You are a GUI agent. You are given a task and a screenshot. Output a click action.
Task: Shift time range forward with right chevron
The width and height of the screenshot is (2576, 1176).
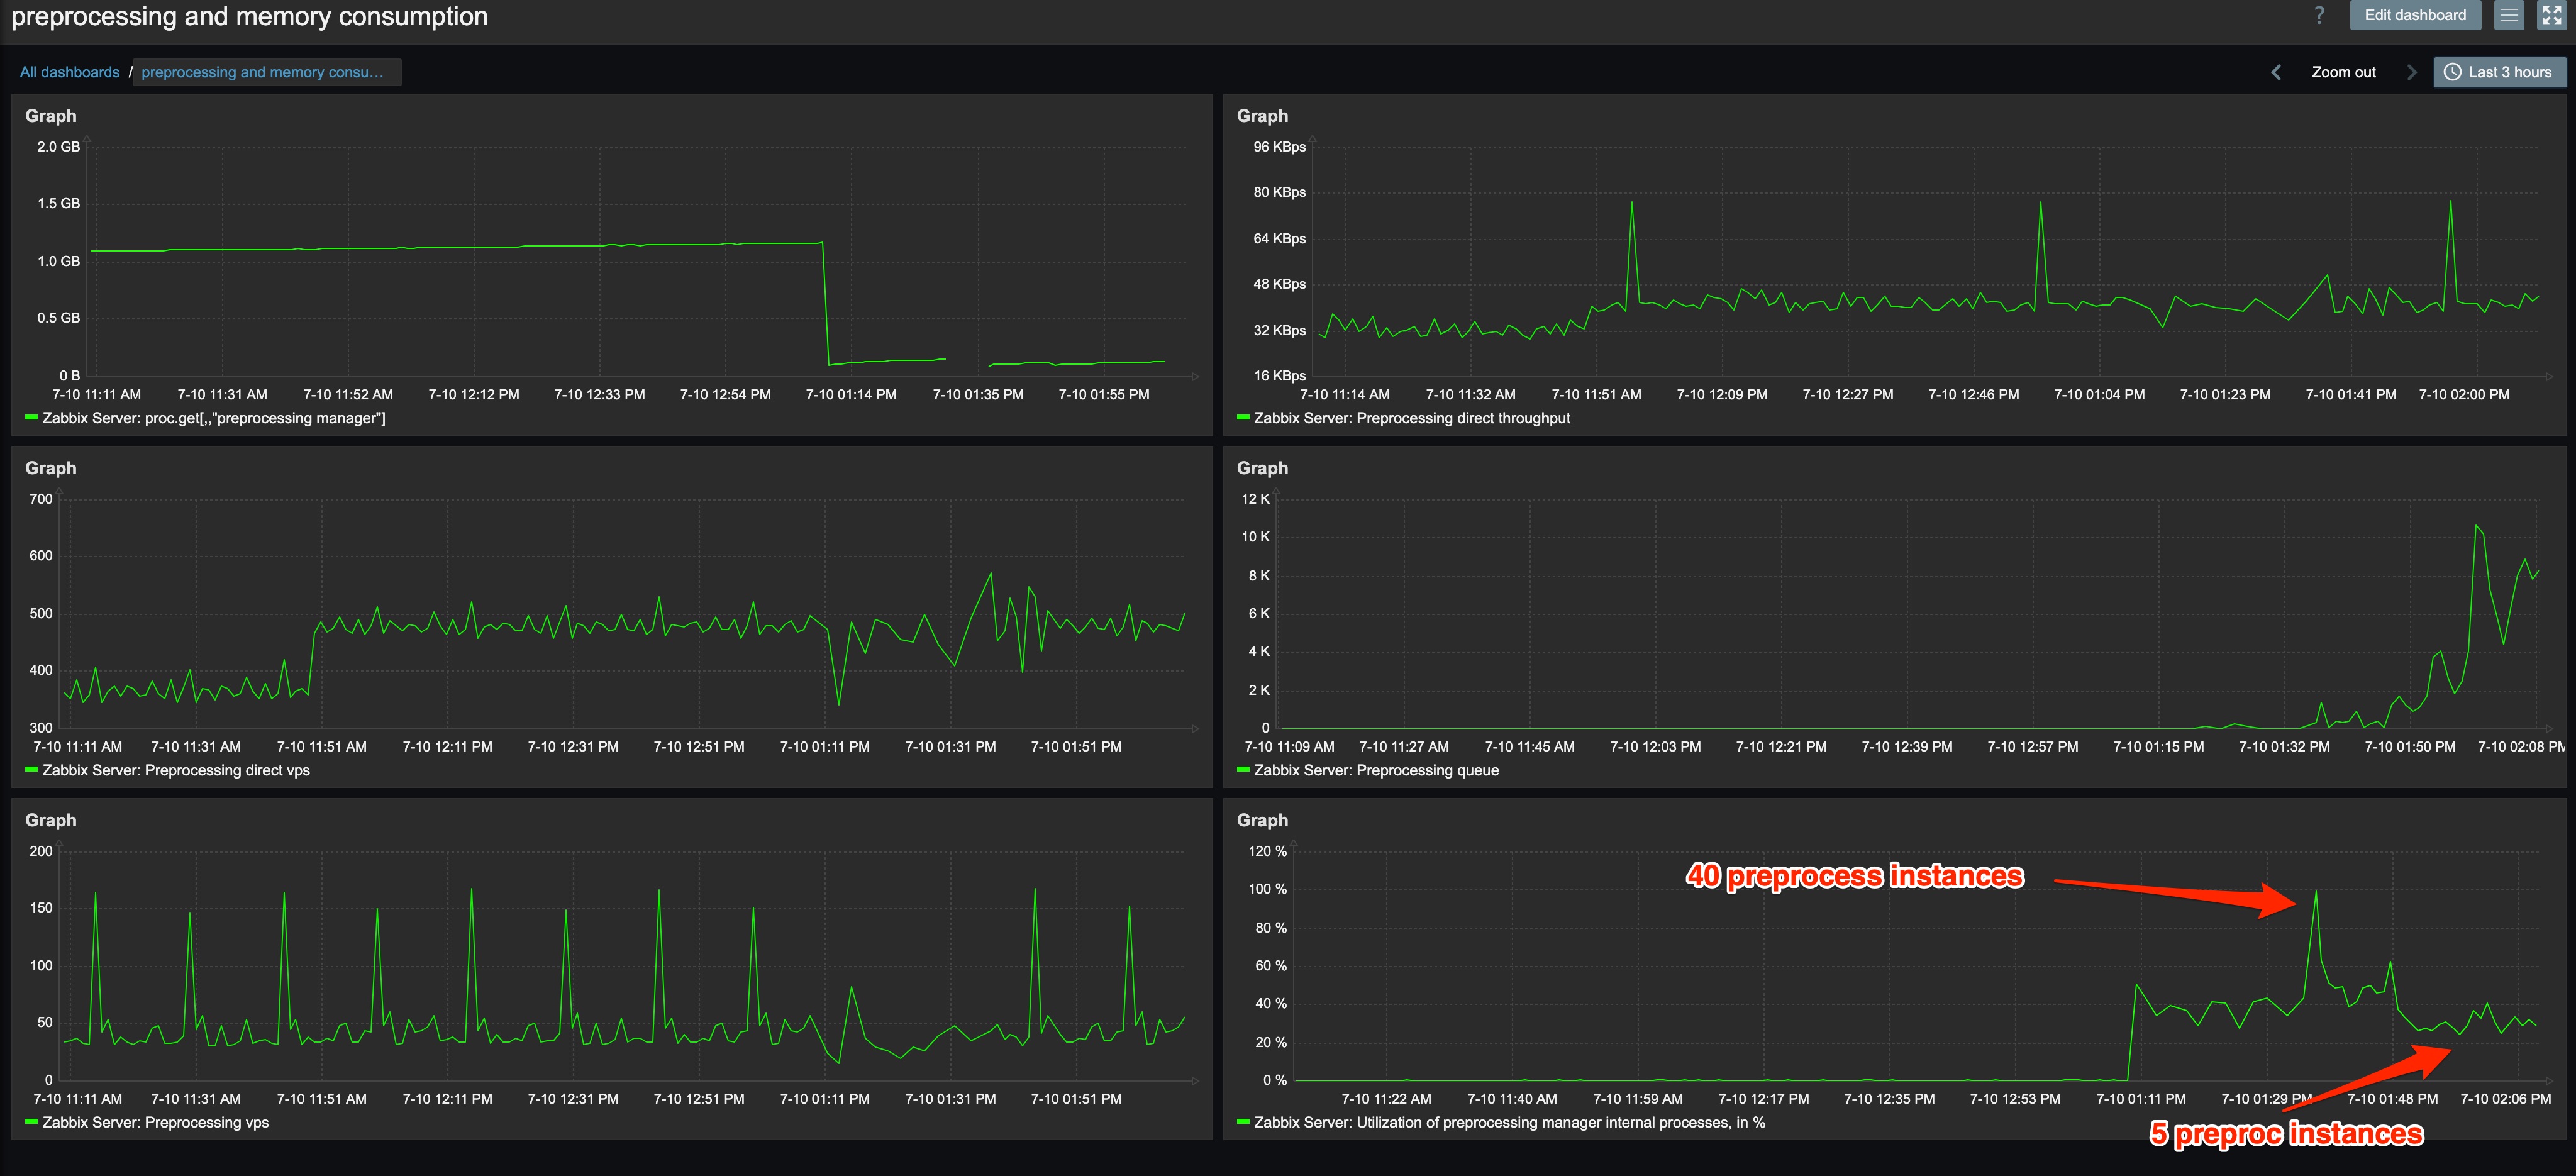(2411, 72)
